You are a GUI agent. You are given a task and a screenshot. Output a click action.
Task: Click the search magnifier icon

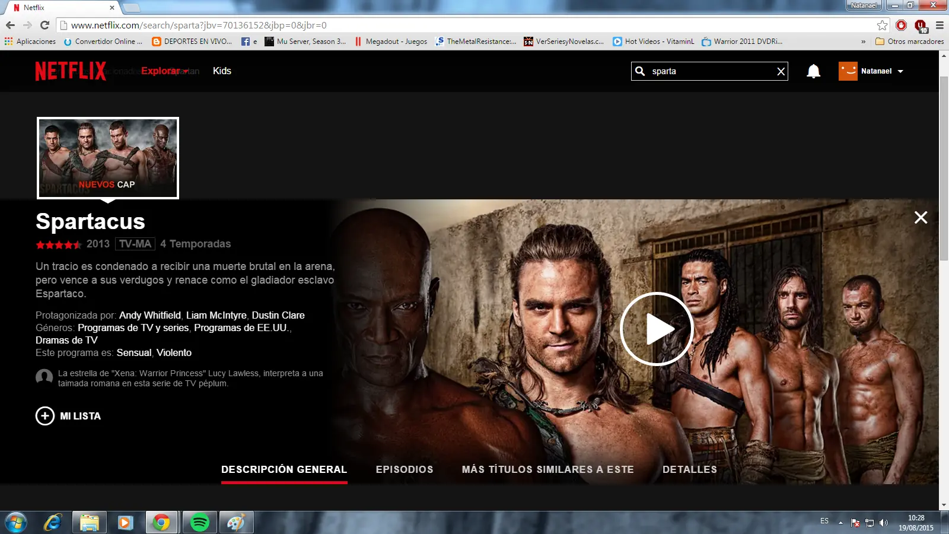(640, 71)
